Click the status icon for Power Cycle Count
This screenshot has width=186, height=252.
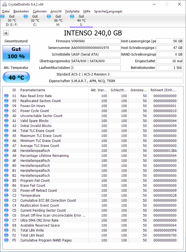6,111
